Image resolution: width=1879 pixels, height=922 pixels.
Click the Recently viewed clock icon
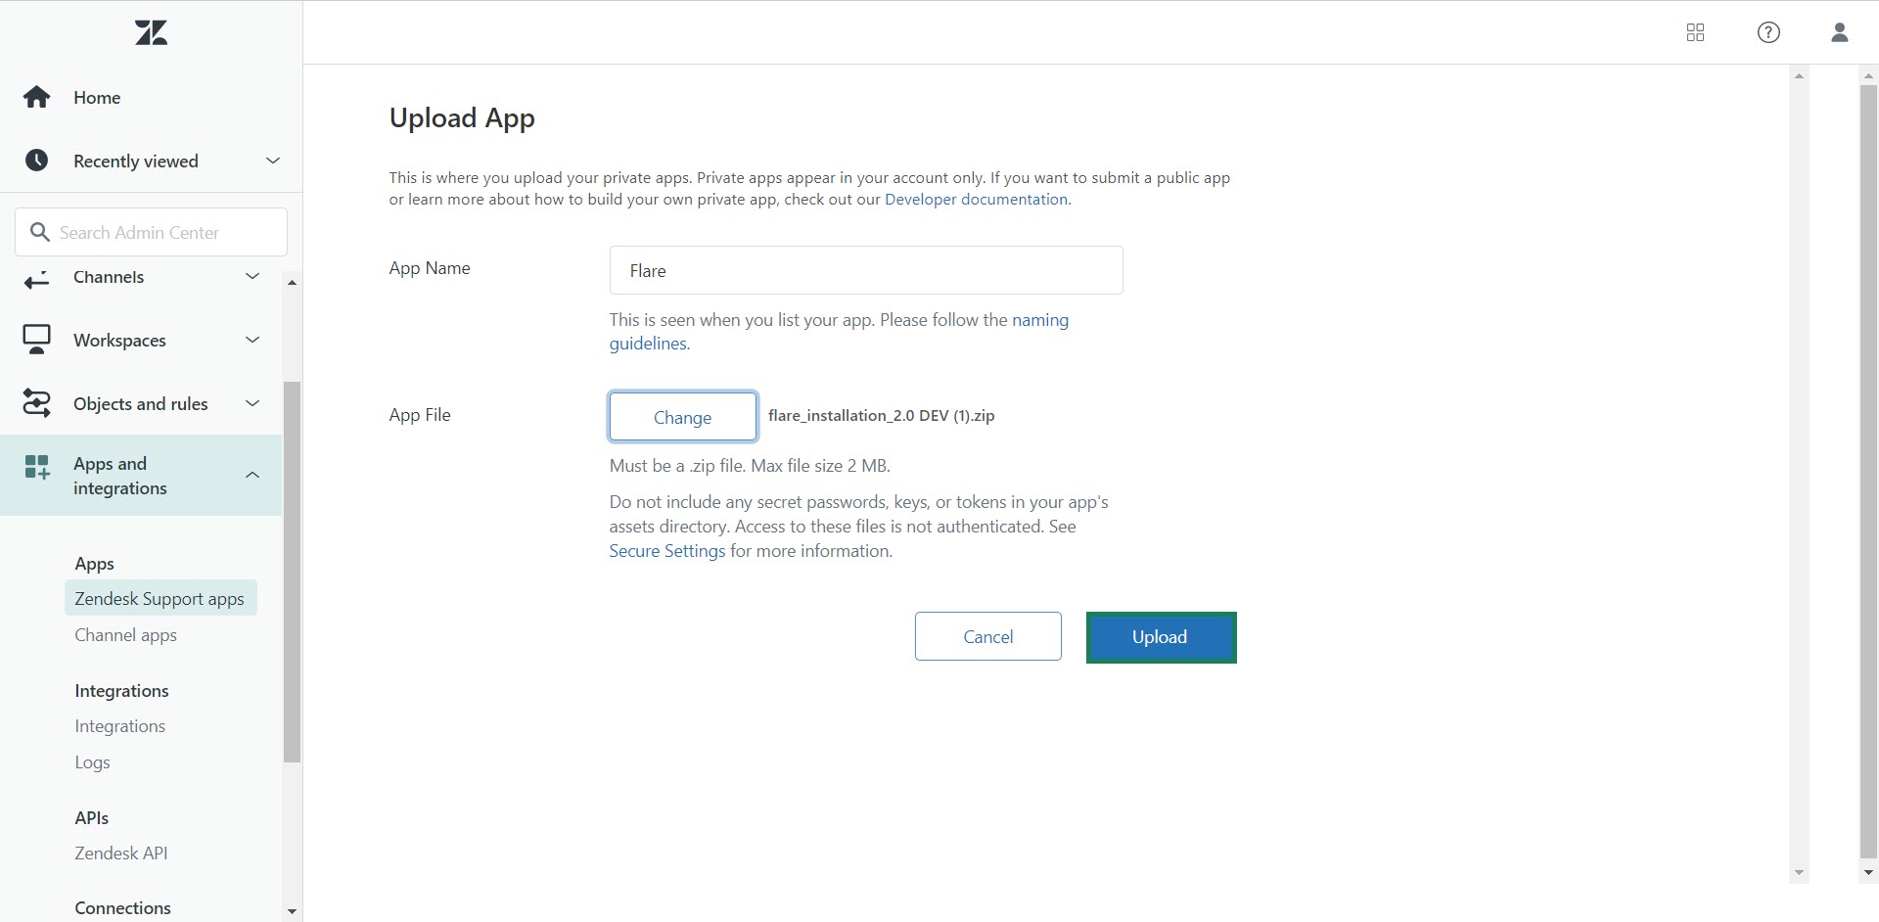pyautogui.click(x=37, y=161)
